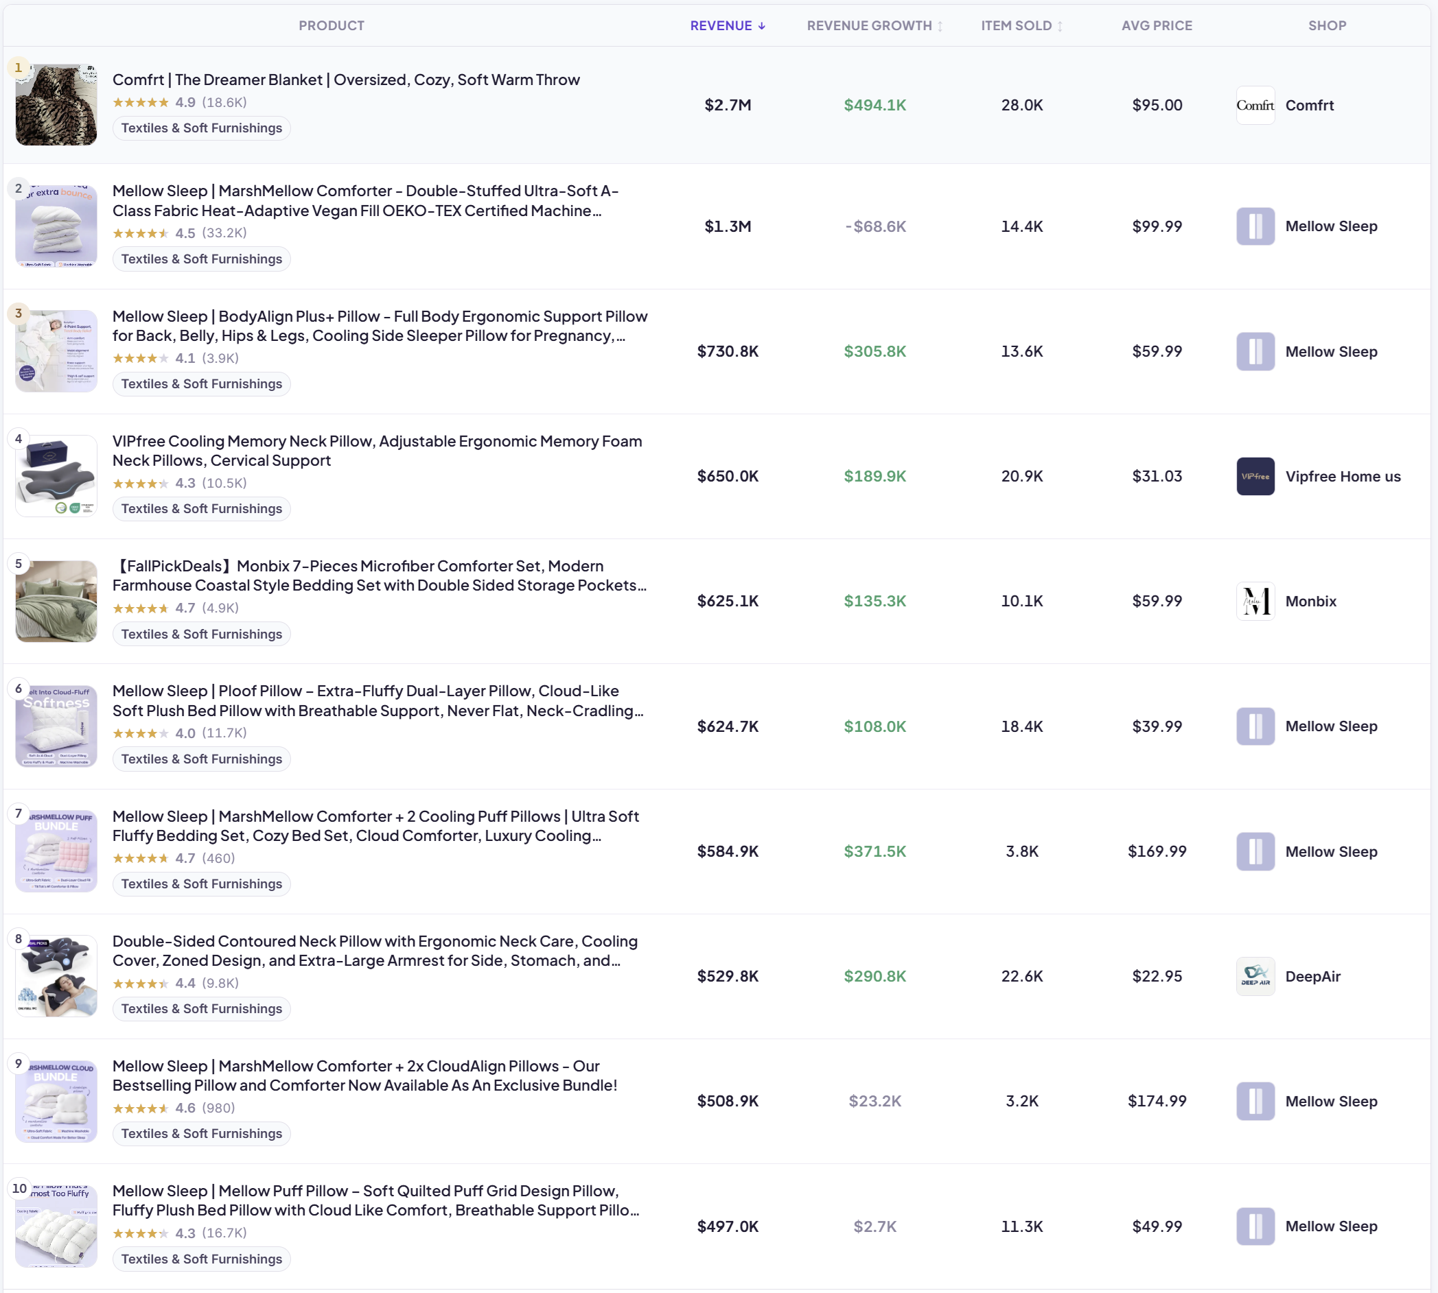Click Mellow Sleep logo in Ploof Pillow row
Viewport: 1438px width, 1293px height.
[x=1255, y=726]
